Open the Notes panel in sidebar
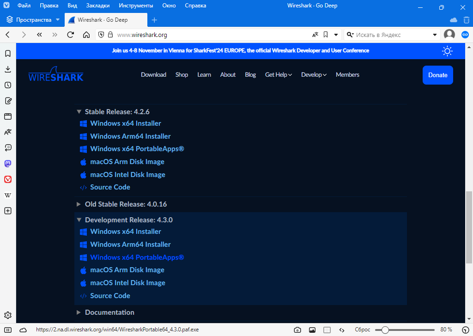The image size is (473, 336). tap(8, 101)
